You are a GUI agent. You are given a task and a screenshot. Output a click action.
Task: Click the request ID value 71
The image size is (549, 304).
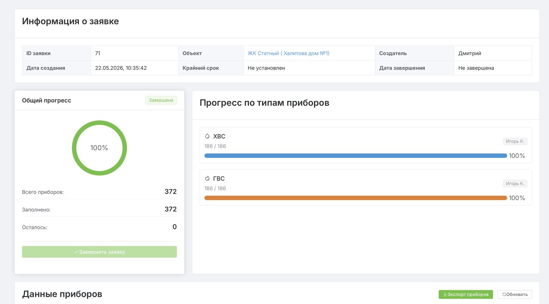click(x=98, y=53)
